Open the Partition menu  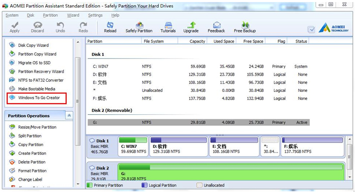50,15
